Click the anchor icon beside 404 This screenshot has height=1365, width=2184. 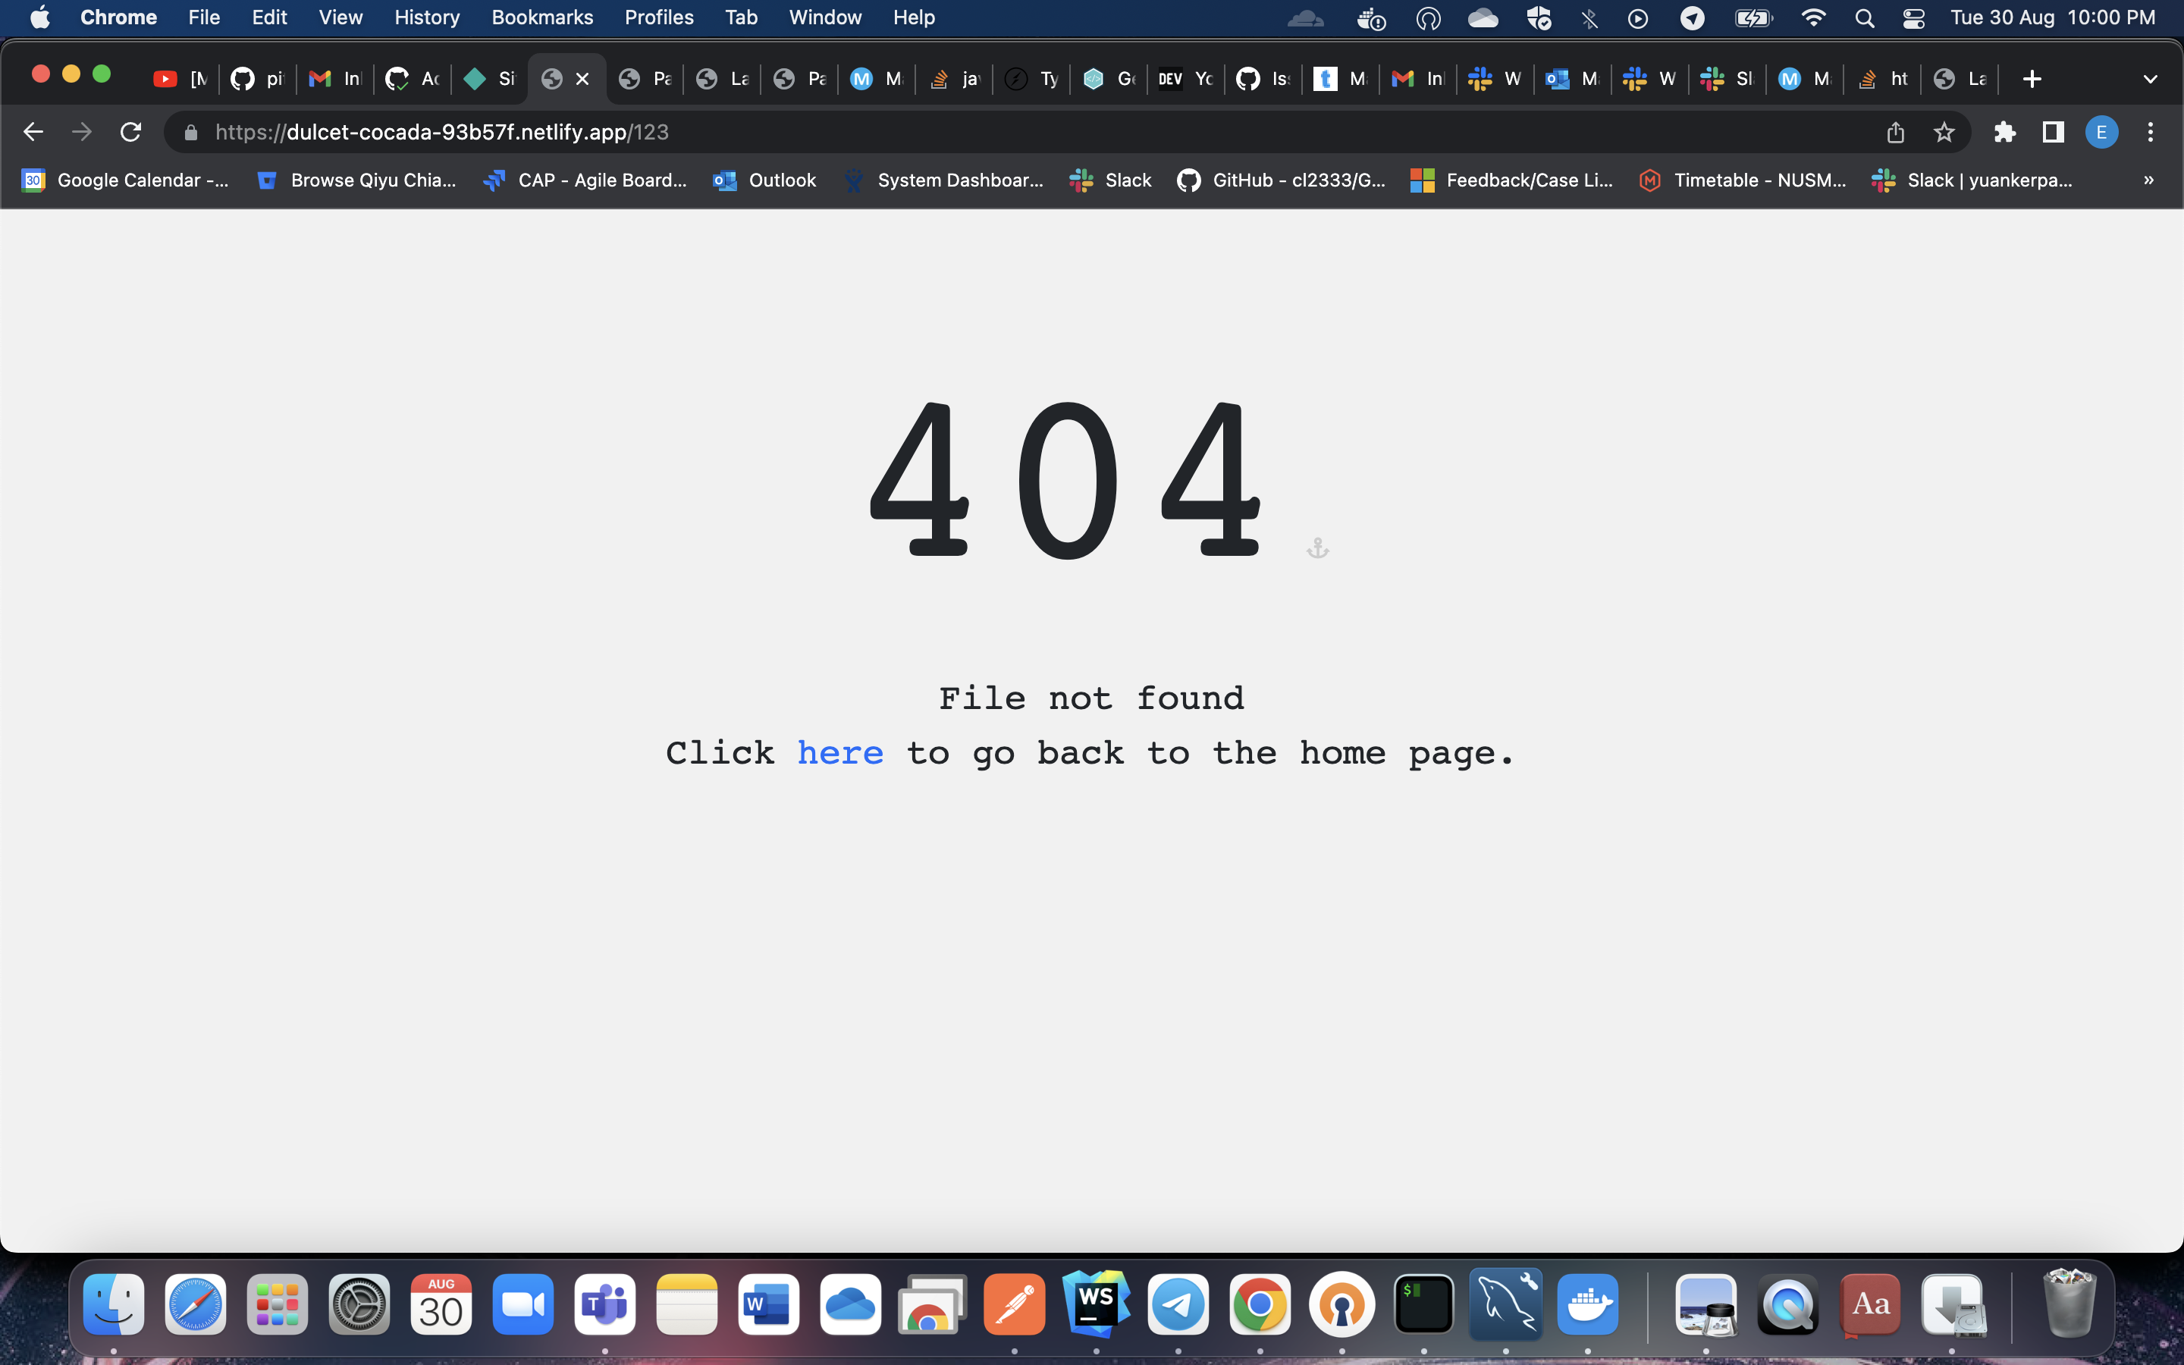pyautogui.click(x=1318, y=548)
